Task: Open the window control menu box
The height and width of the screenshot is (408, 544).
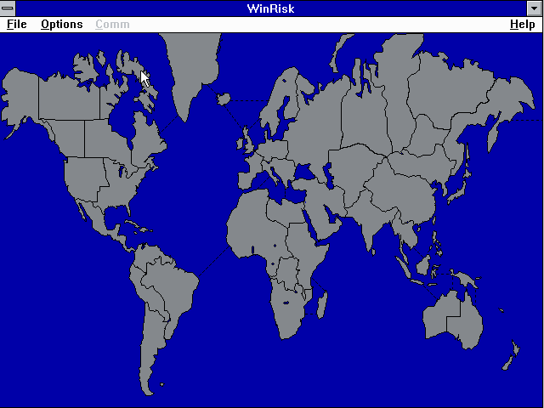Action: 8,8
